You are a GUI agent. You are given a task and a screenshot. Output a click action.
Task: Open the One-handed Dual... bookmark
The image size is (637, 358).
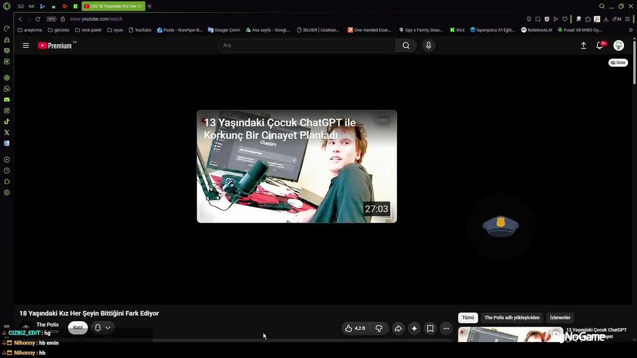click(369, 30)
